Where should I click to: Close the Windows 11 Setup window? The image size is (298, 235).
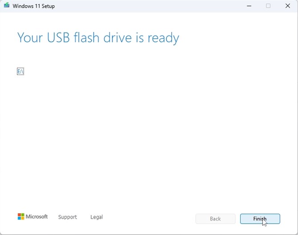tap(288, 6)
